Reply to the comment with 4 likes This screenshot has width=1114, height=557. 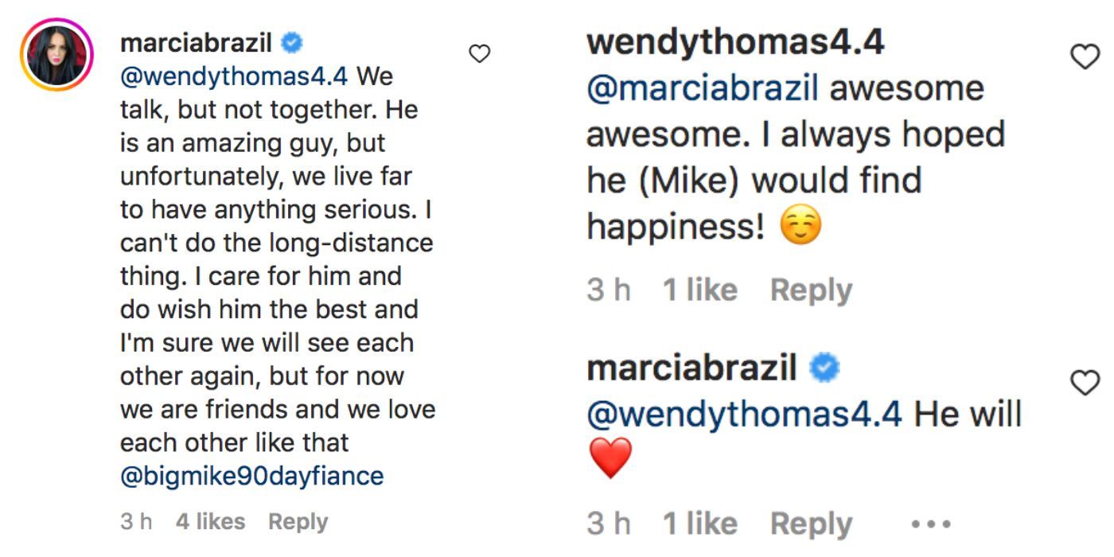pyautogui.click(x=298, y=522)
